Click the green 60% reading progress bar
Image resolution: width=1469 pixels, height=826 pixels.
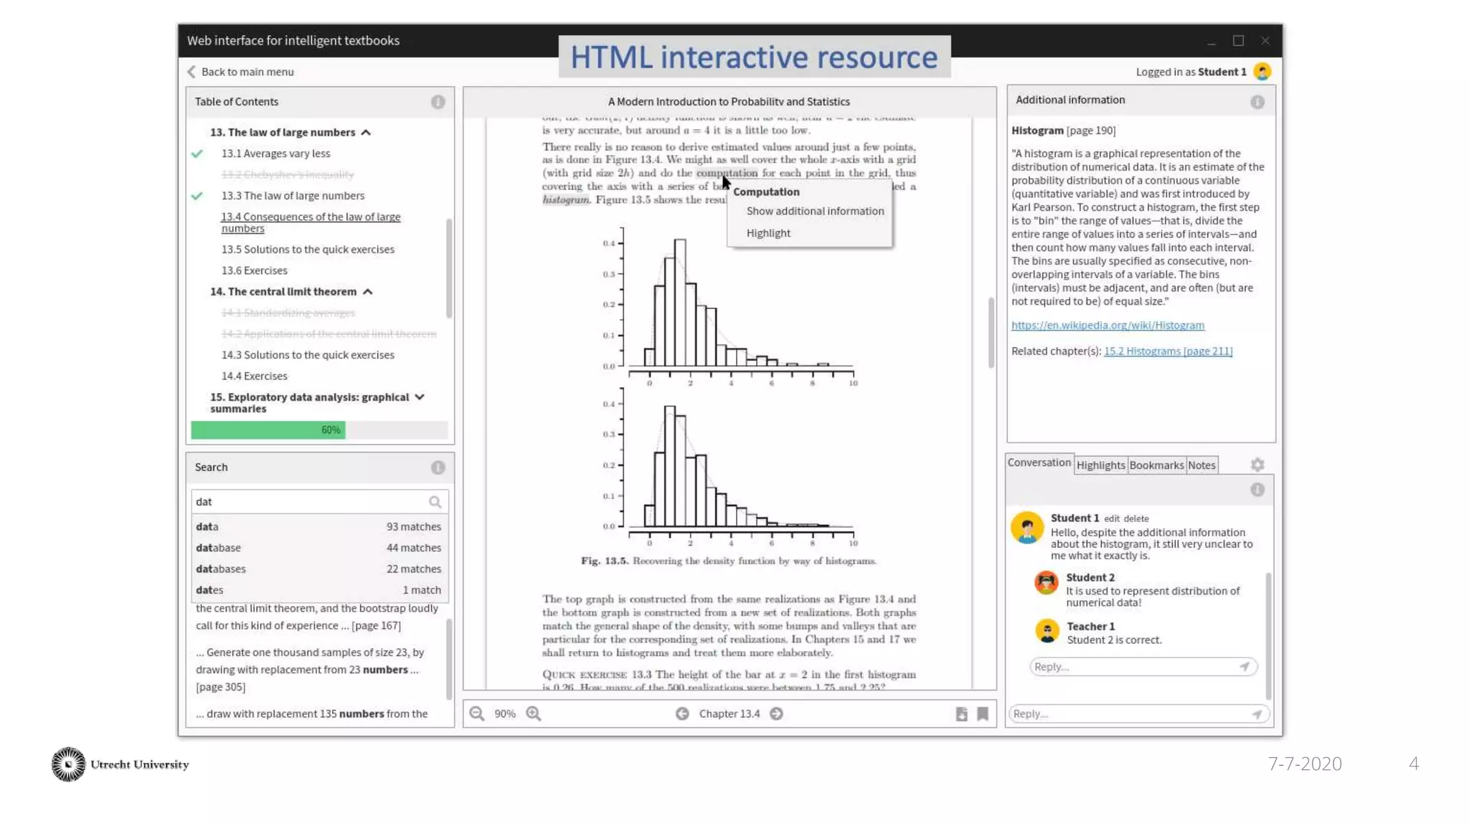coord(268,430)
